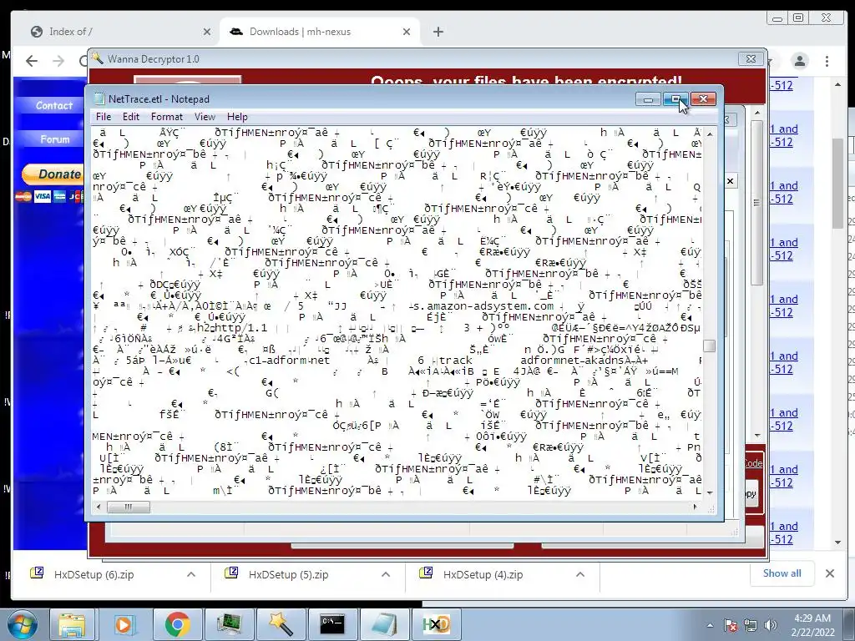The image size is (855, 641).
Task: Close the 'Downloads | mh-nexus' tab
Action: [x=407, y=33]
